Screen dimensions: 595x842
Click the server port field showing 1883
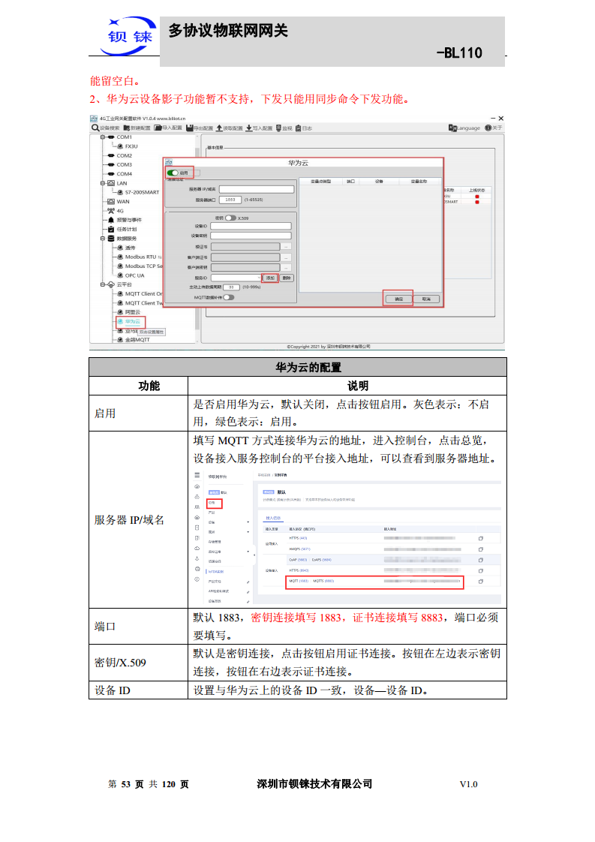(230, 200)
